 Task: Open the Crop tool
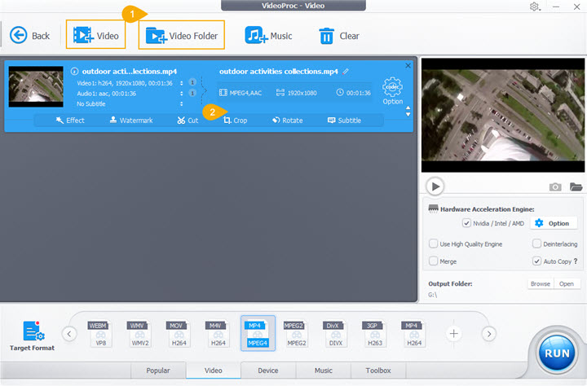point(235,121)
